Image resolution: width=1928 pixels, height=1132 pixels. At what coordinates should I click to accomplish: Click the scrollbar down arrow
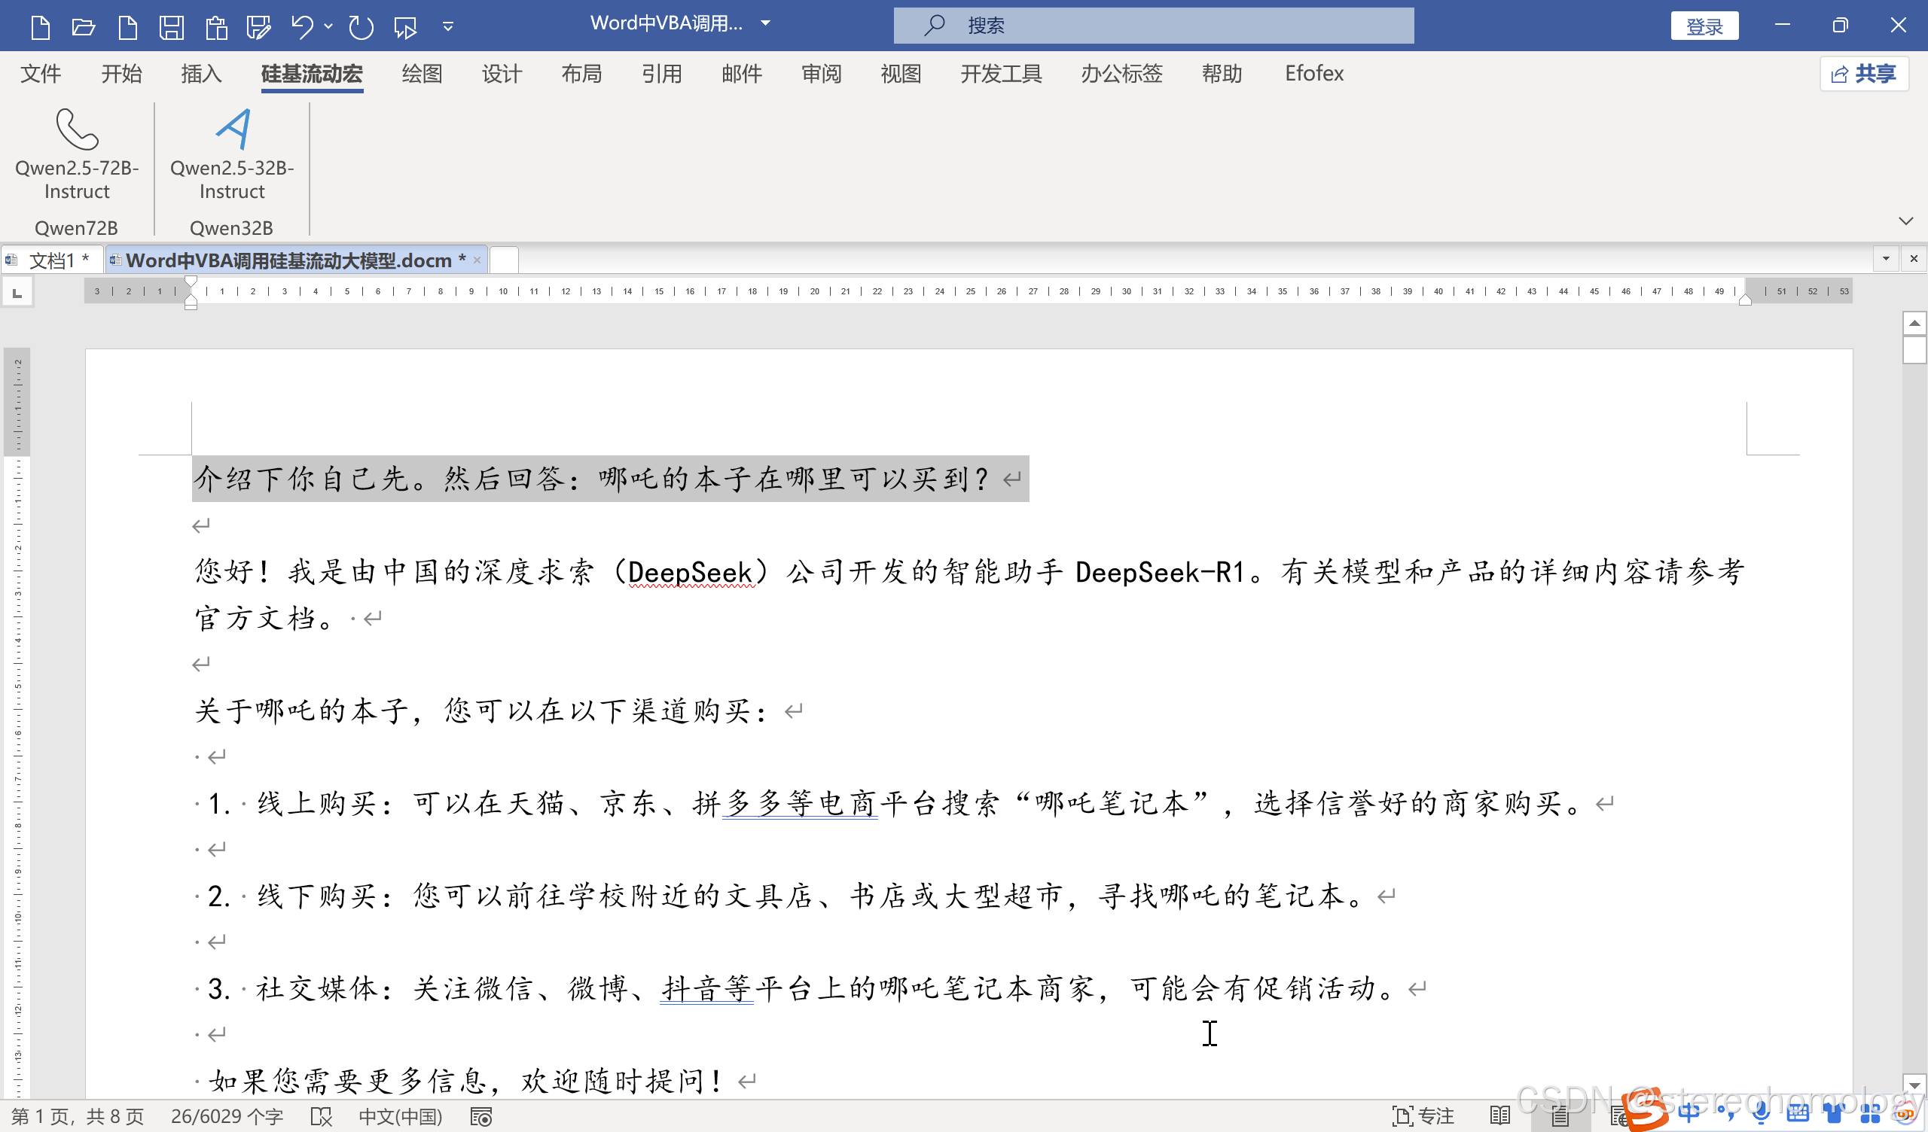pyautogui.click(x=1914, y=1085)
